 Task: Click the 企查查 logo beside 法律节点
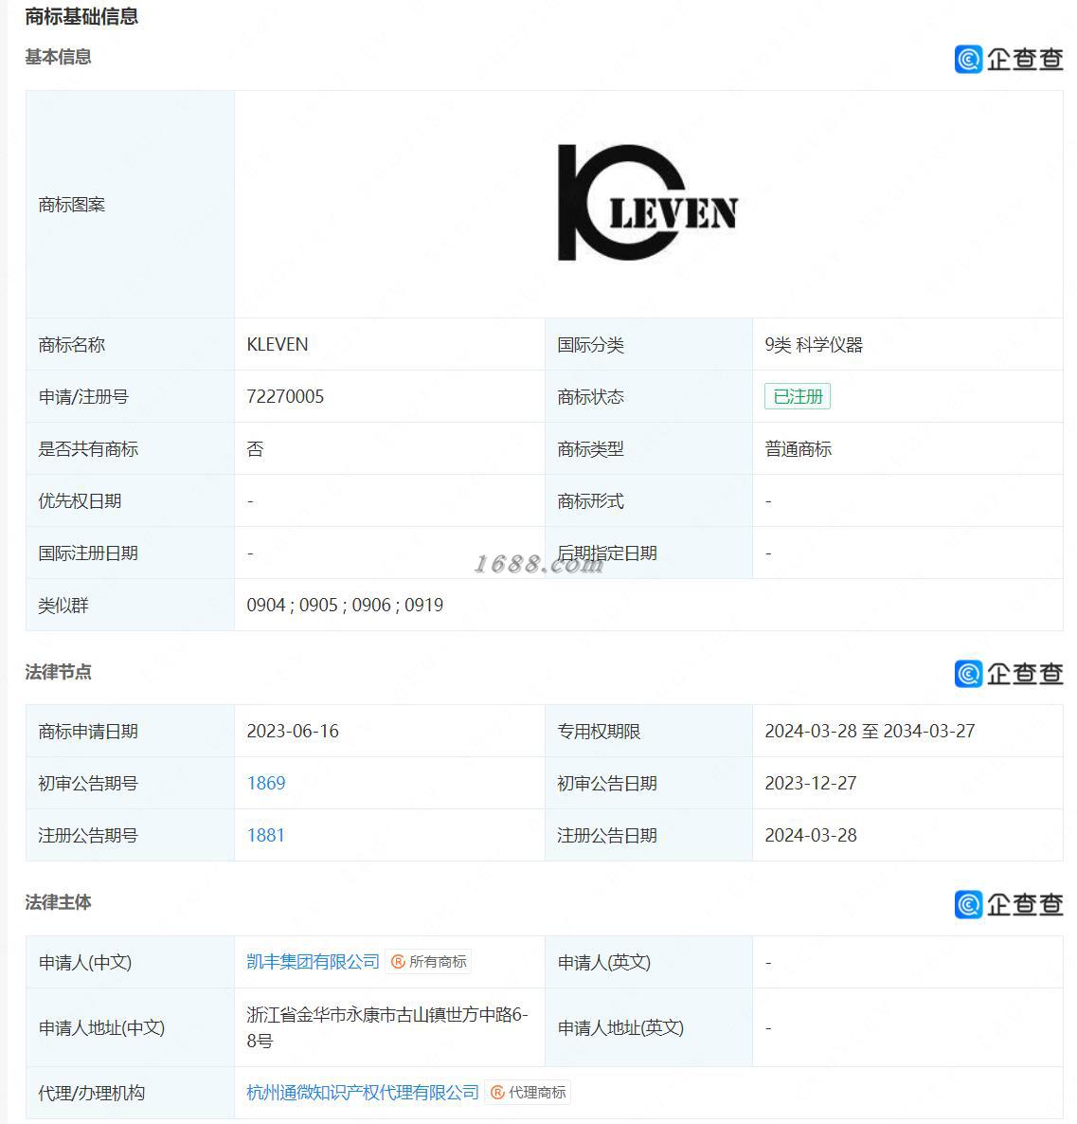pos(1008,673)
